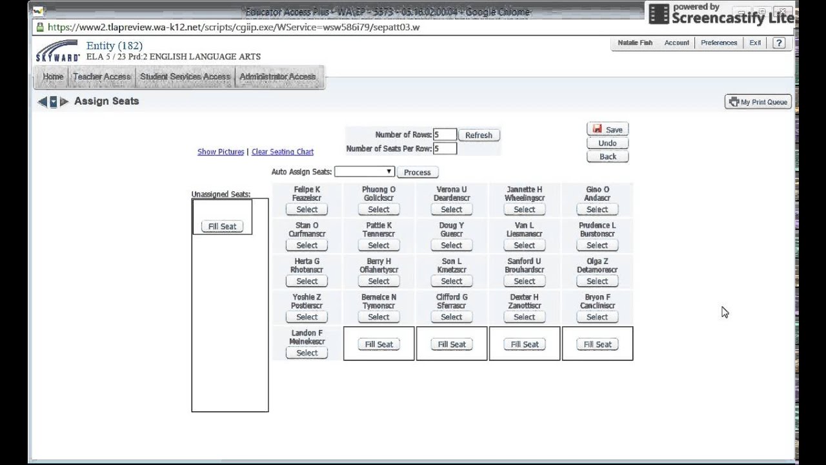Screen dimensions: 826x465
Task: Click the Skyward logo
Action: tap(57, 51)
